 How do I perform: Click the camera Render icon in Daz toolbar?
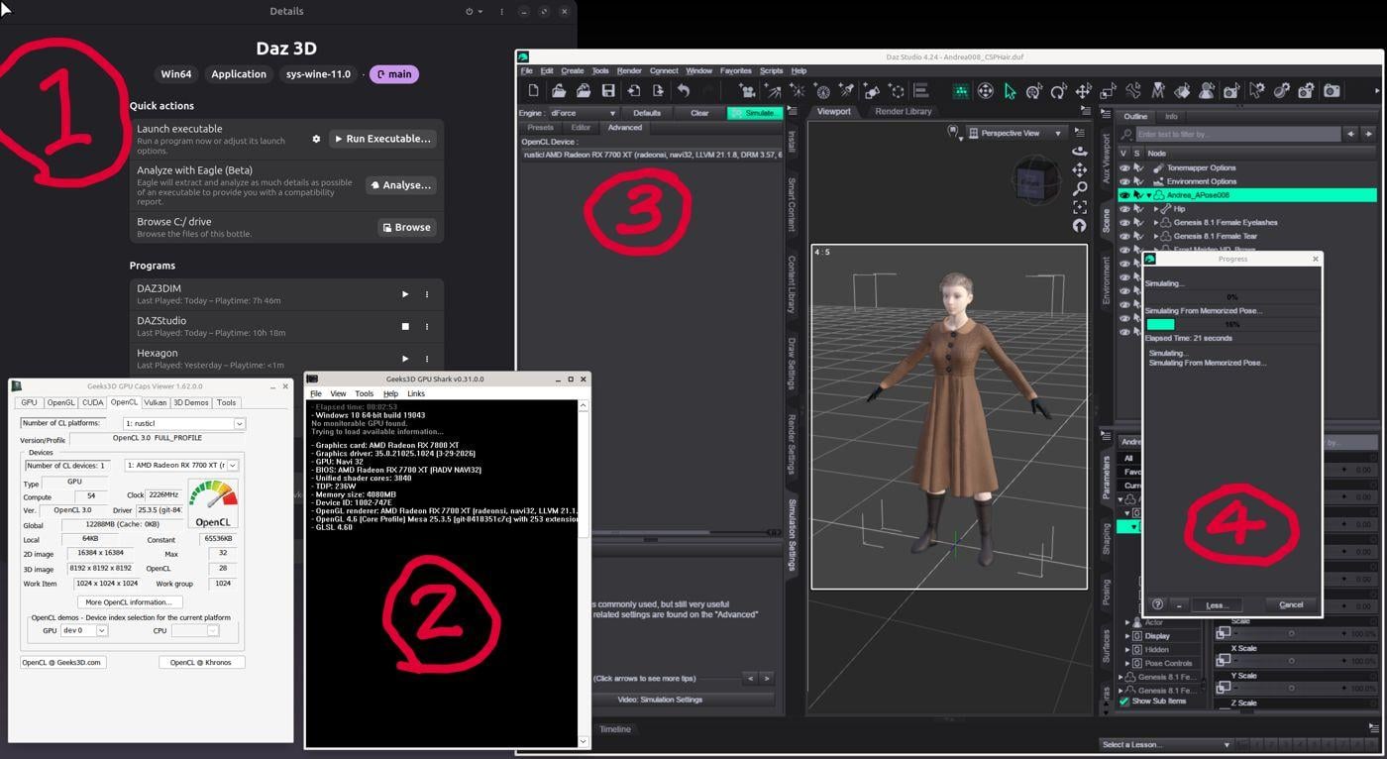(1332, 91)
